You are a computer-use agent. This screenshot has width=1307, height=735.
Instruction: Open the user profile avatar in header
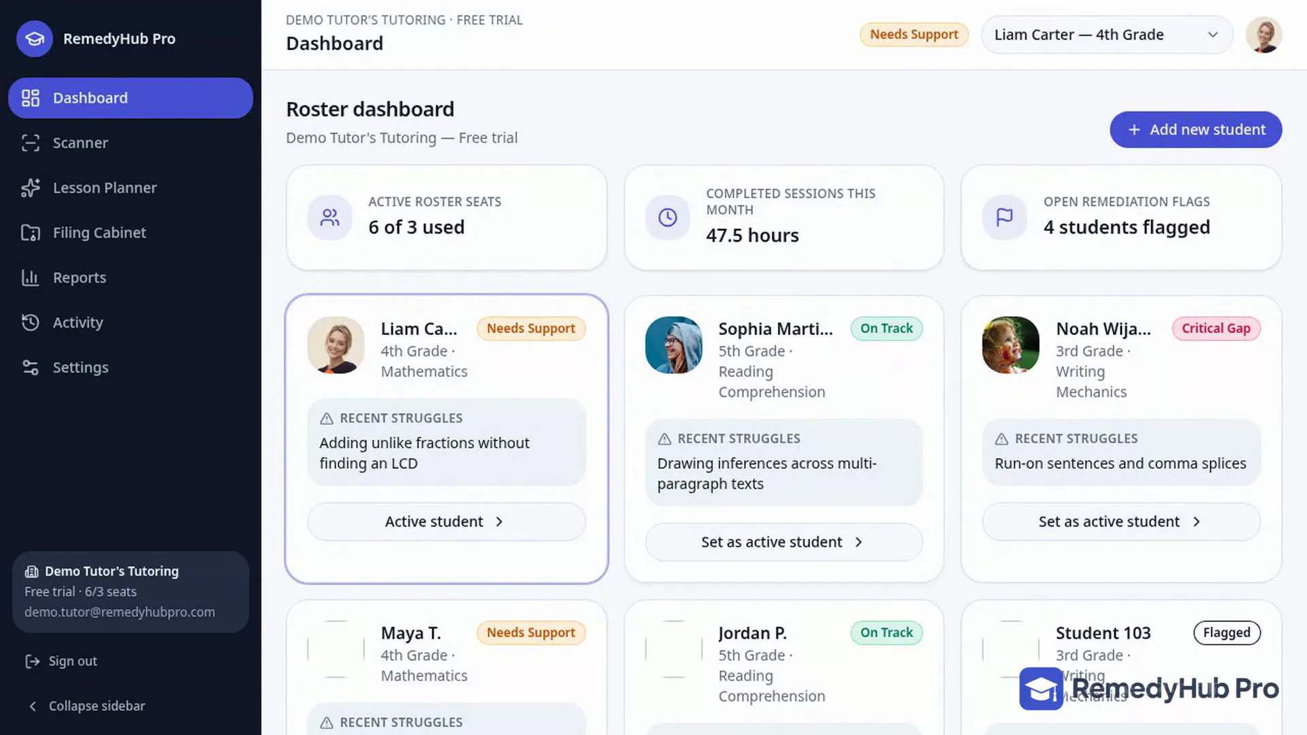pos(1264,35)
